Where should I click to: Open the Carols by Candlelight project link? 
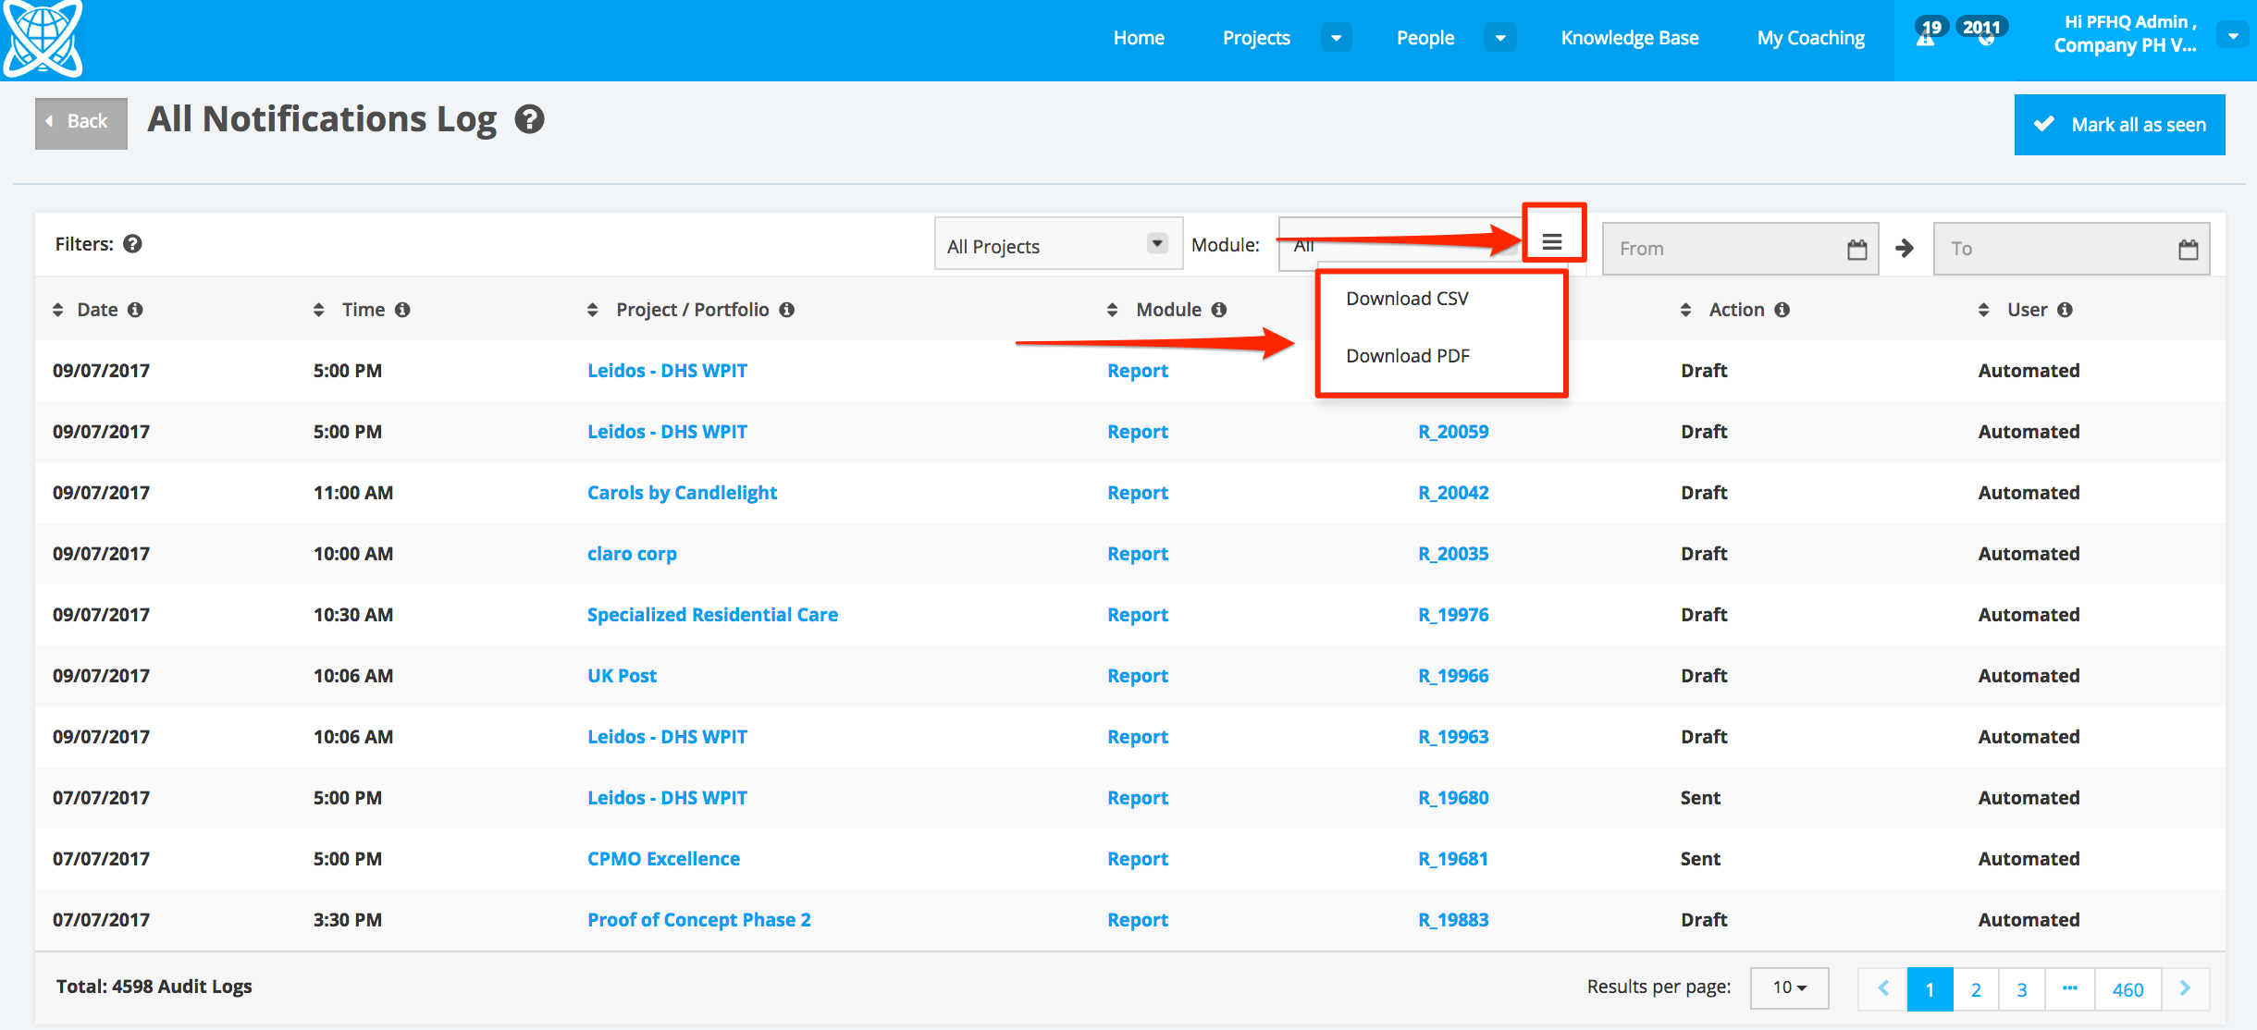(x=682, y=493)
